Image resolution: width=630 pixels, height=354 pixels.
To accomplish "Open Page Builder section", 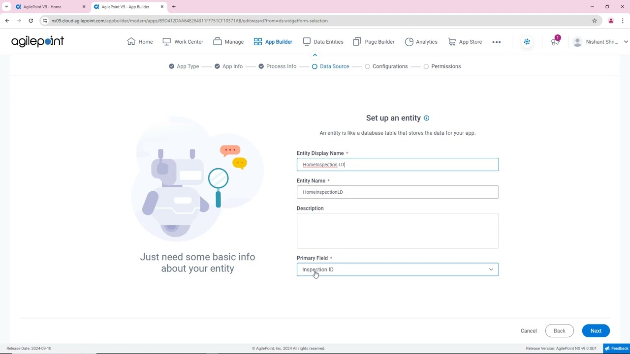I will tap(374, 42).
